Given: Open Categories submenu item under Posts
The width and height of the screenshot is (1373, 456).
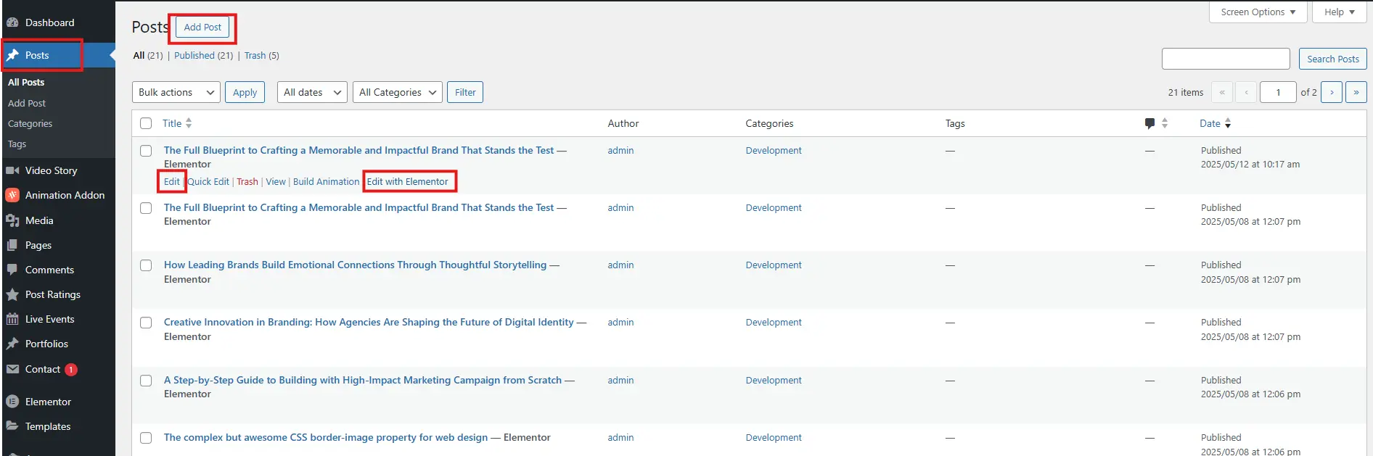Looking at the screenshot, I should pos(30,123).
